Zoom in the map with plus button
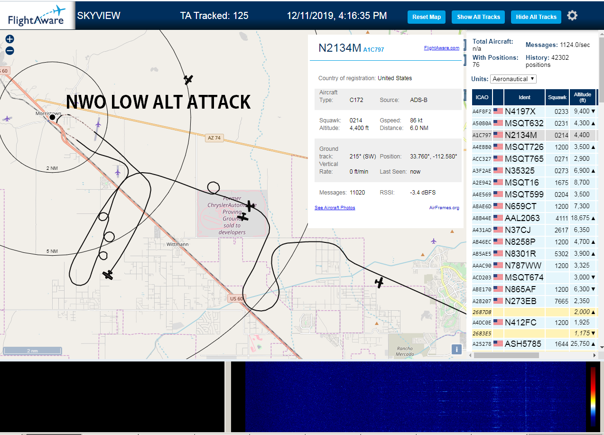 (x=10, y=39)
